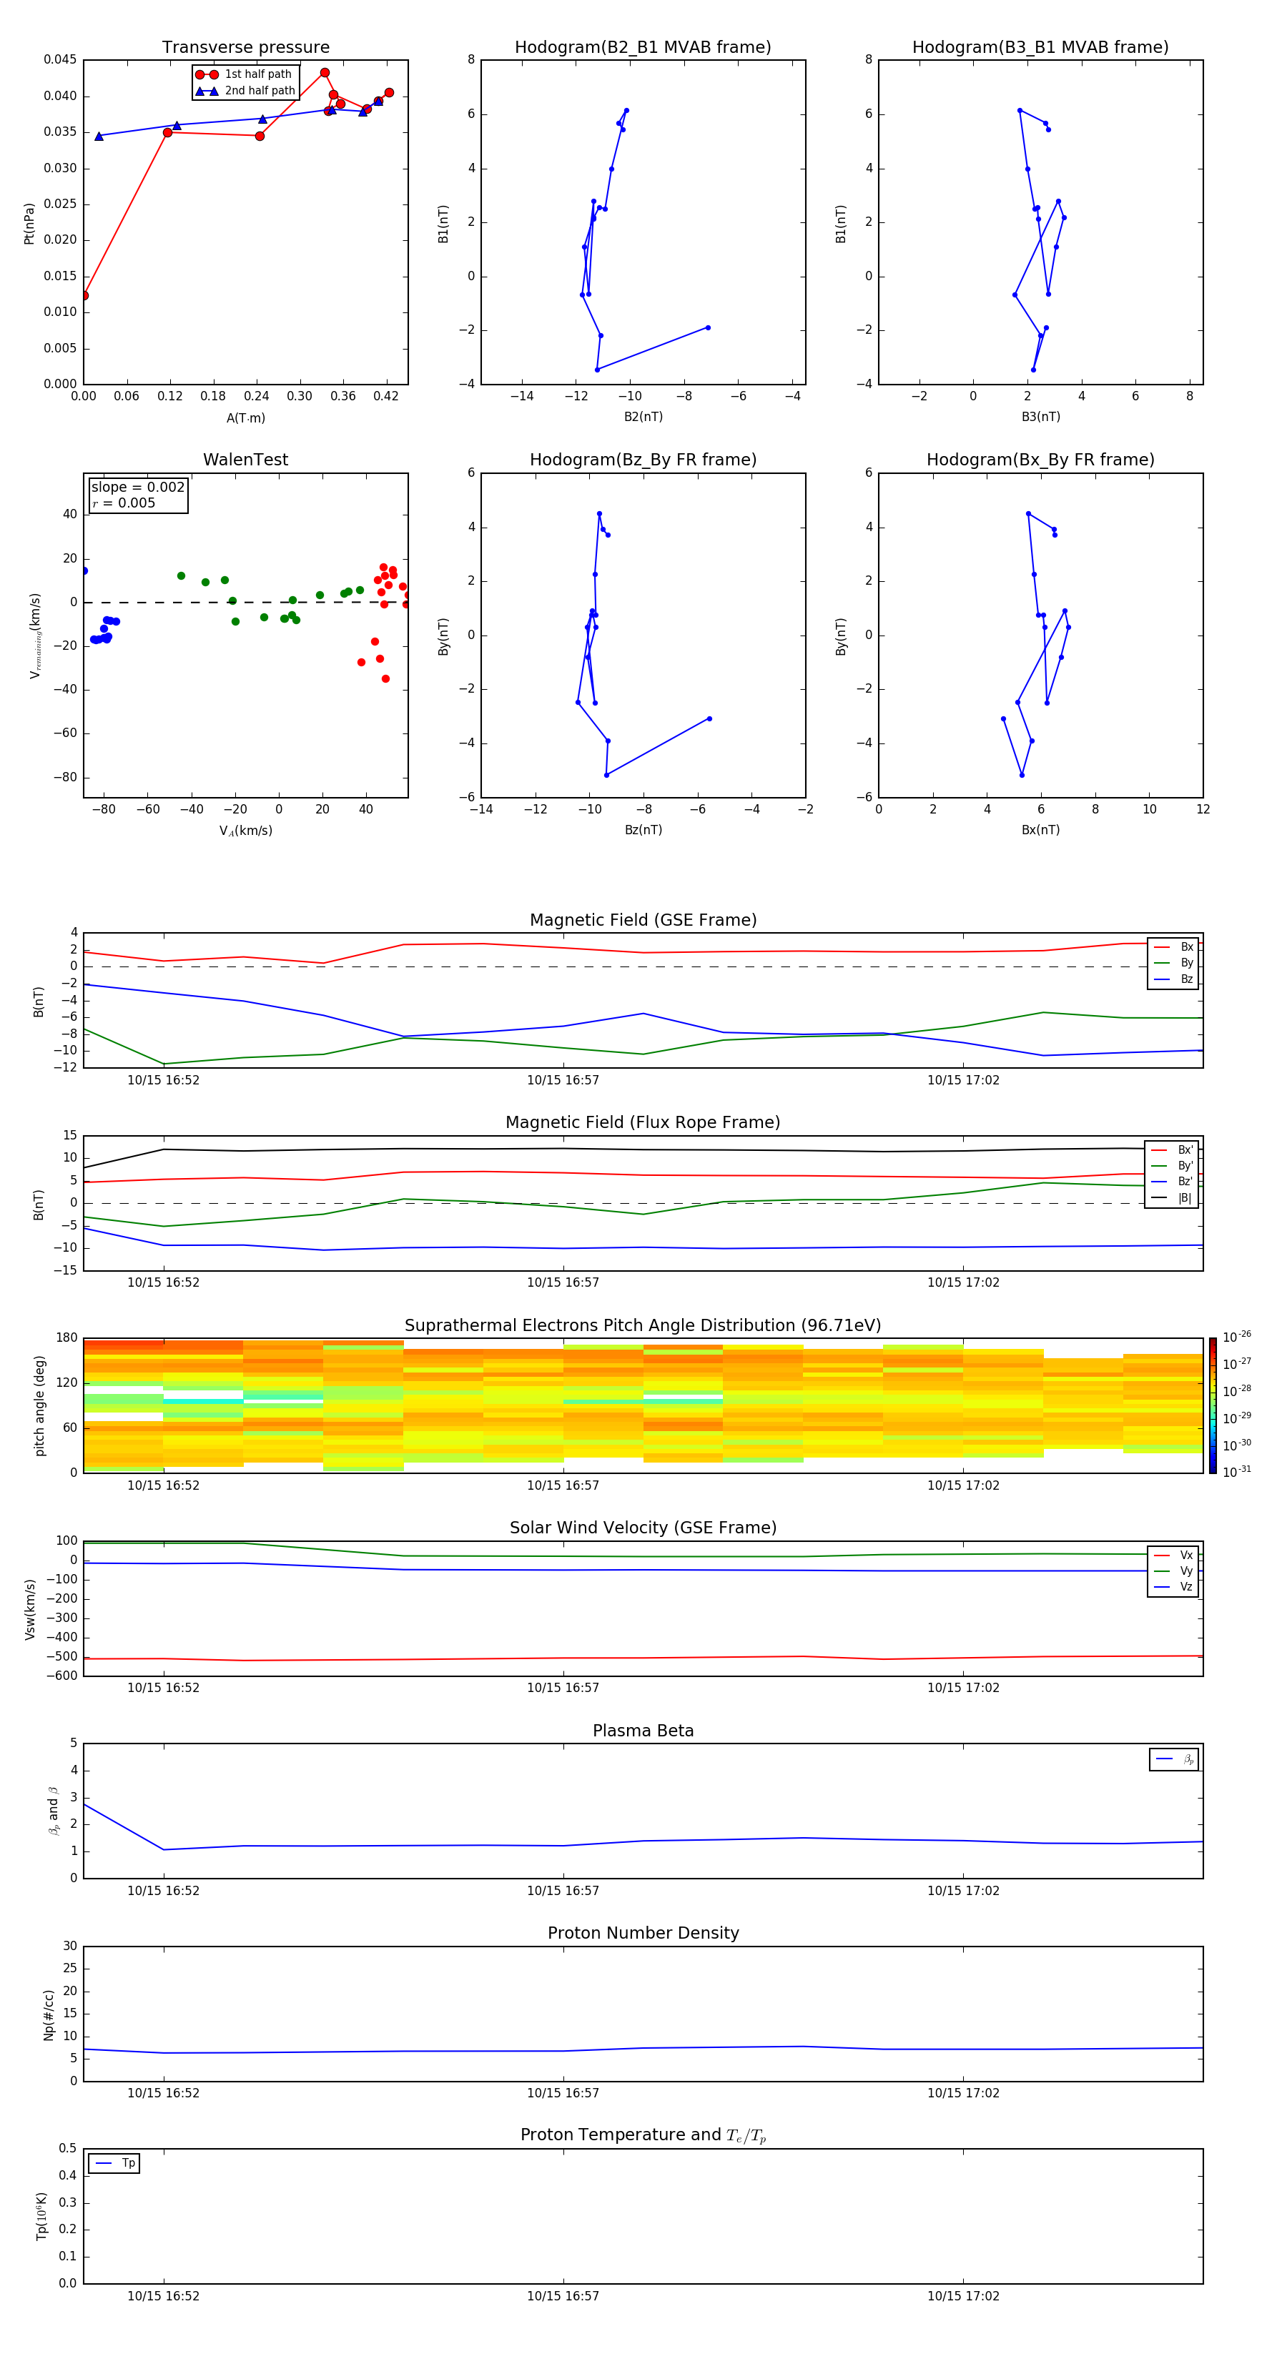Click the 'Transverse pressure' plot title

(245, 48)
